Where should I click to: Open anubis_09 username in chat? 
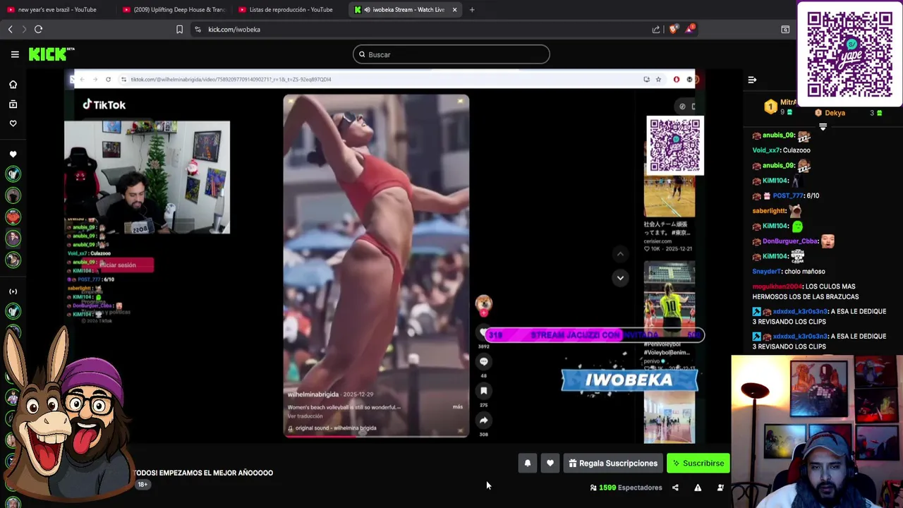point(779,135)
